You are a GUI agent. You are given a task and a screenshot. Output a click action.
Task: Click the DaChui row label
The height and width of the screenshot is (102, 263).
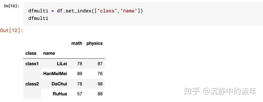pyautogui.click(x=59, y=84)
